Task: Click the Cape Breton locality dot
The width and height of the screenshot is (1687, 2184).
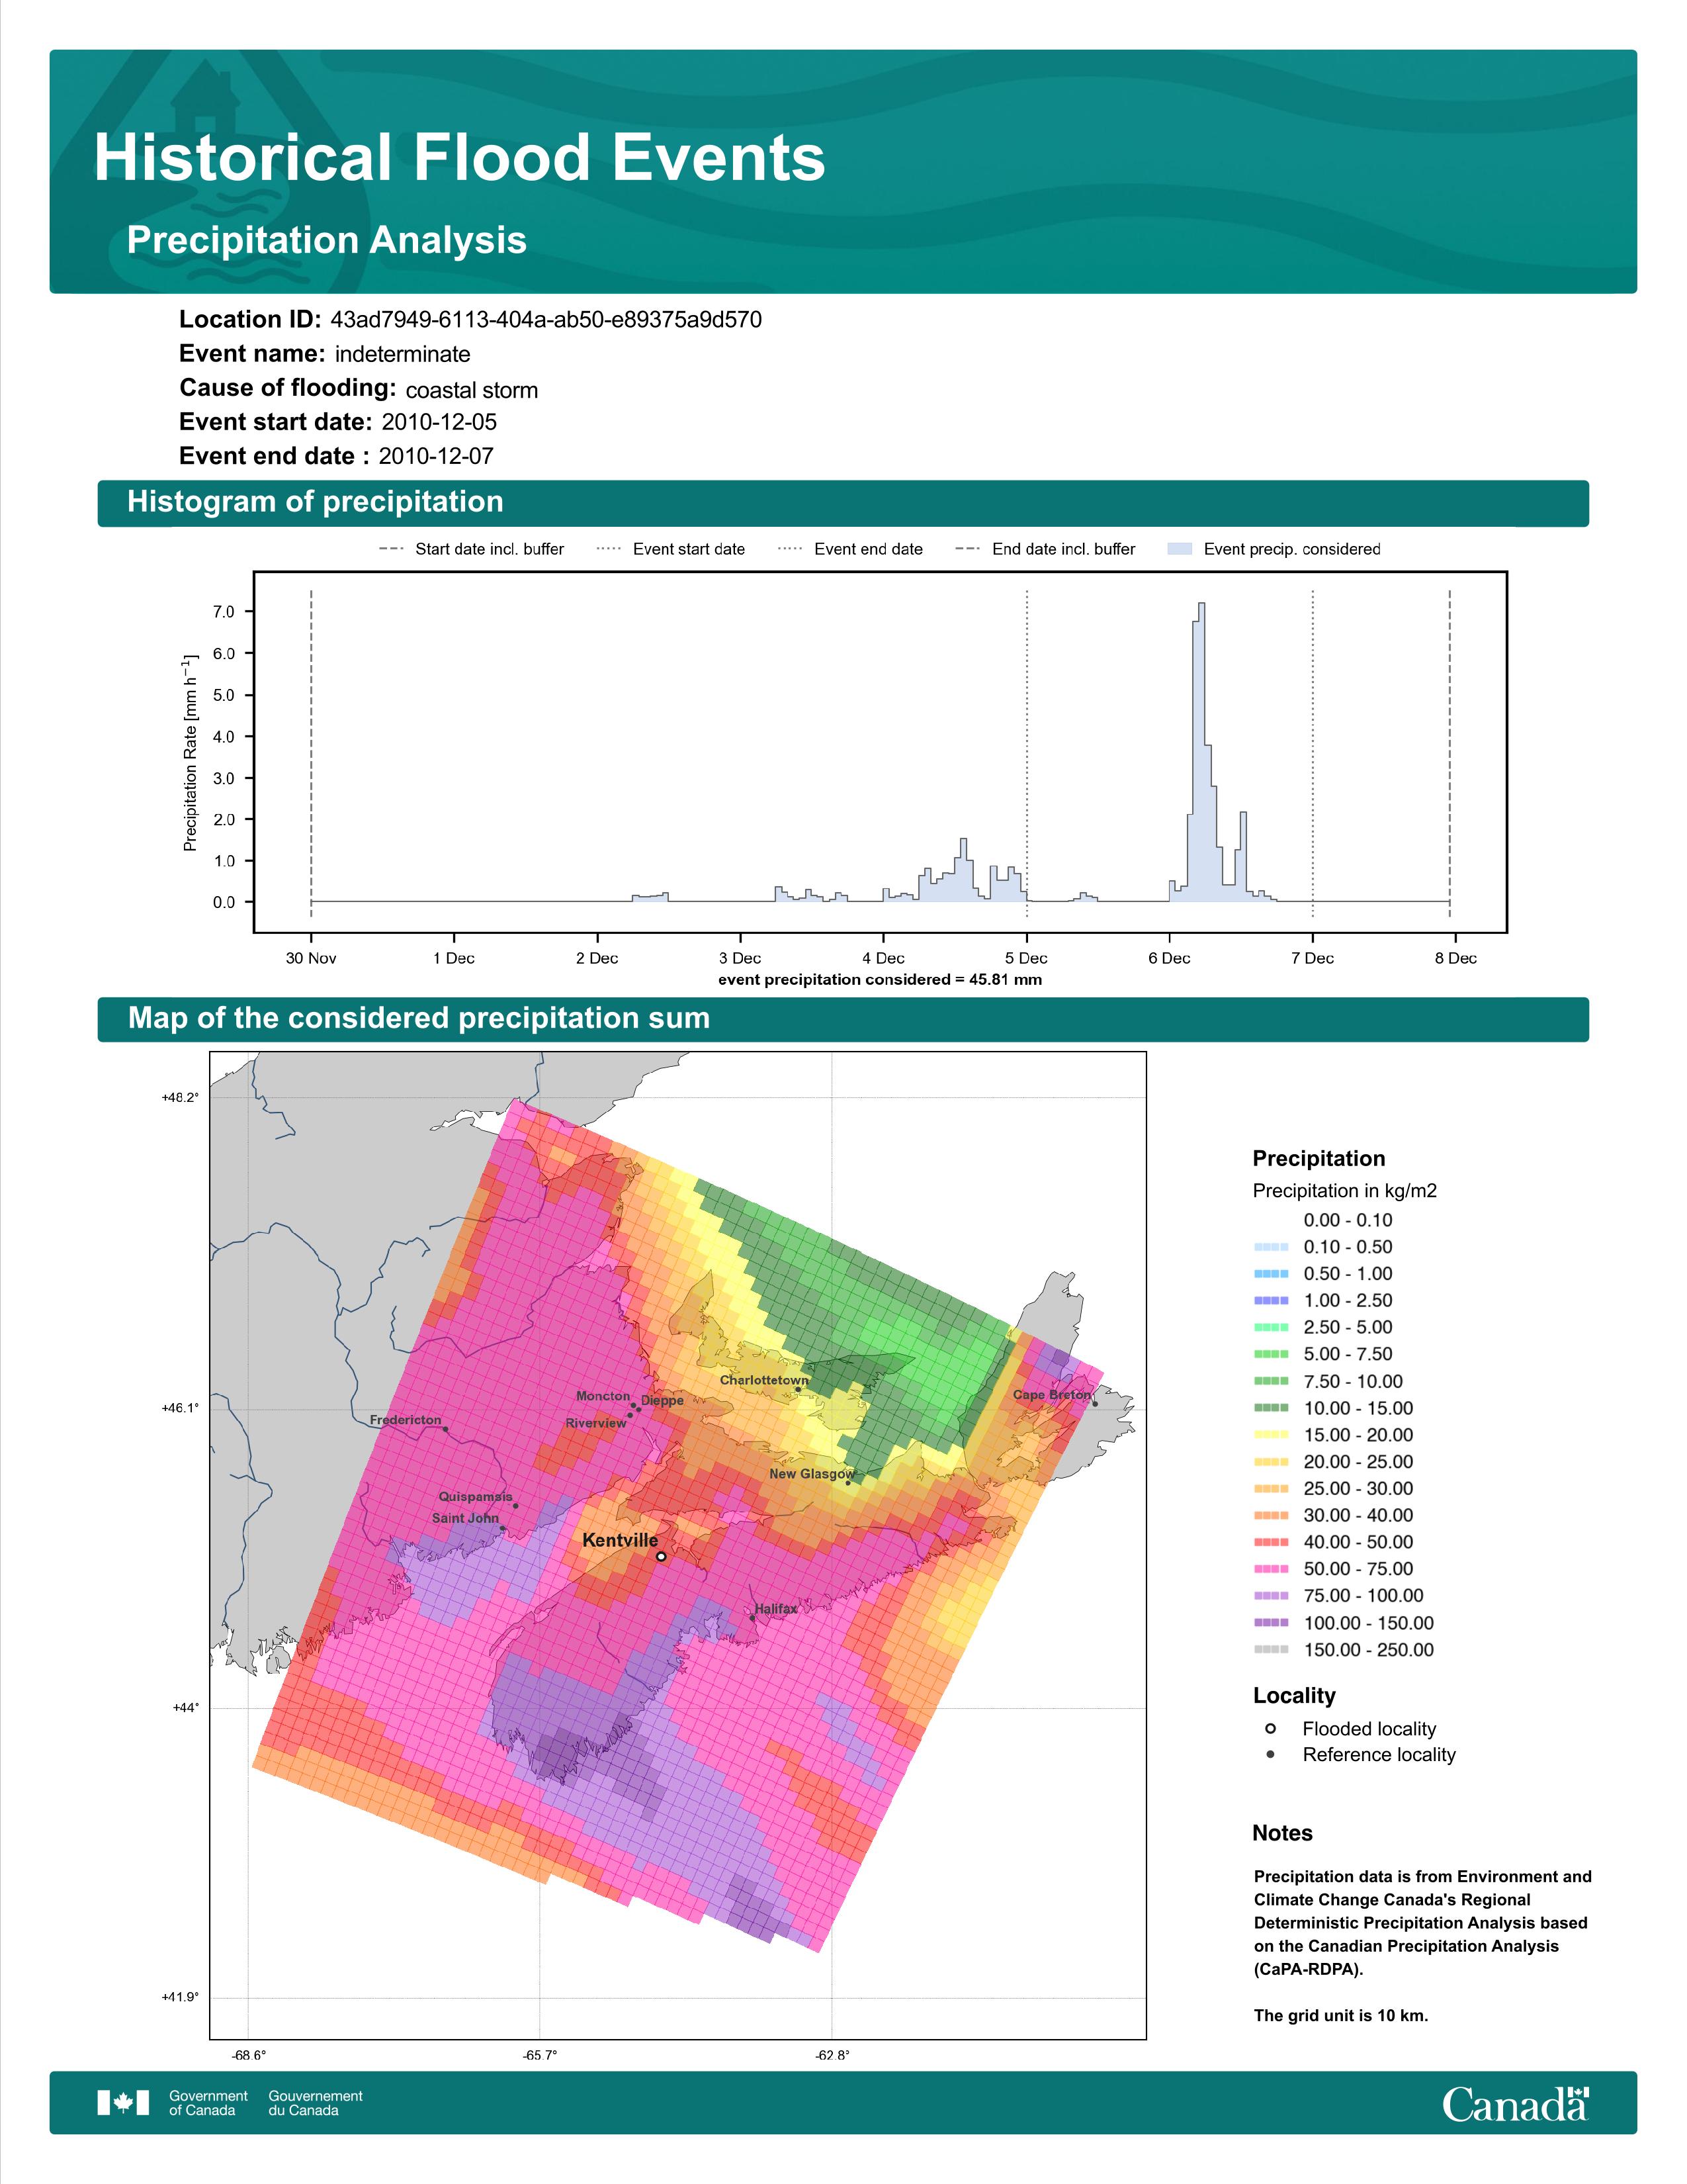Action: (1094, 1403)
